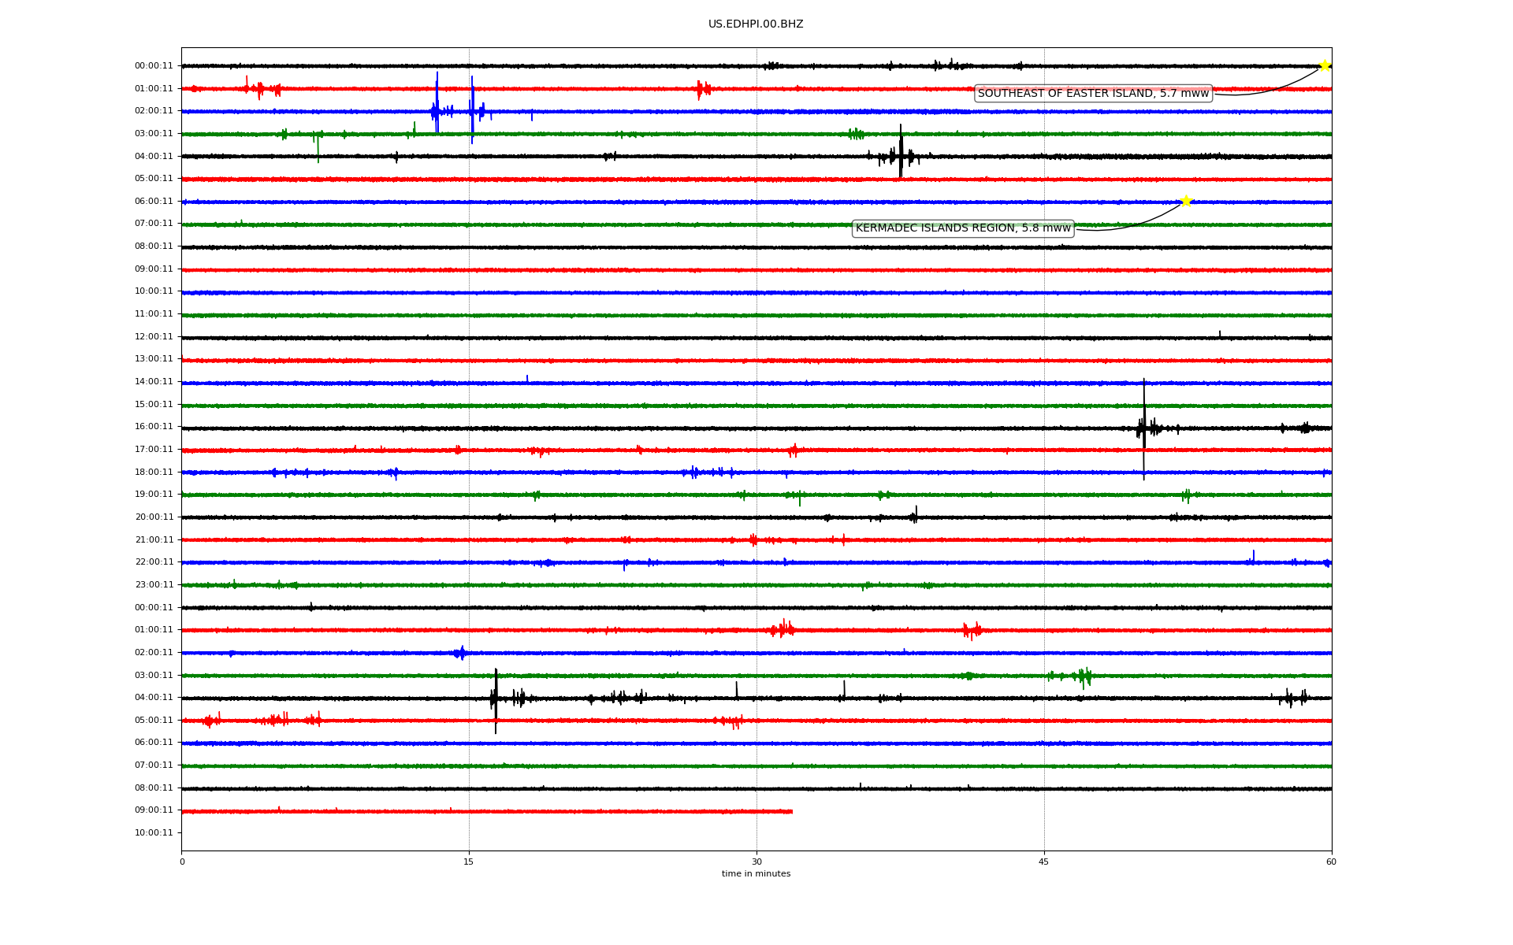1513x945 pixels.
Task: Click the large black spike on the 16:00:11 trace
Action: [1143, 428]
